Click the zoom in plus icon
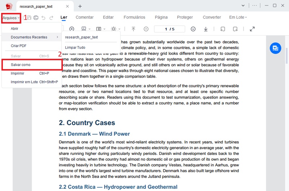 (x=72, y=29)
